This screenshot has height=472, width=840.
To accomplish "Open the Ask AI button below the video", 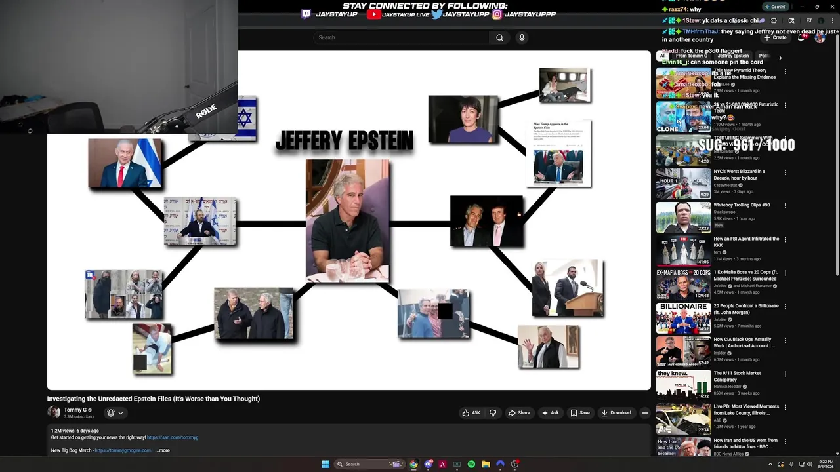I will pos(550,413).
